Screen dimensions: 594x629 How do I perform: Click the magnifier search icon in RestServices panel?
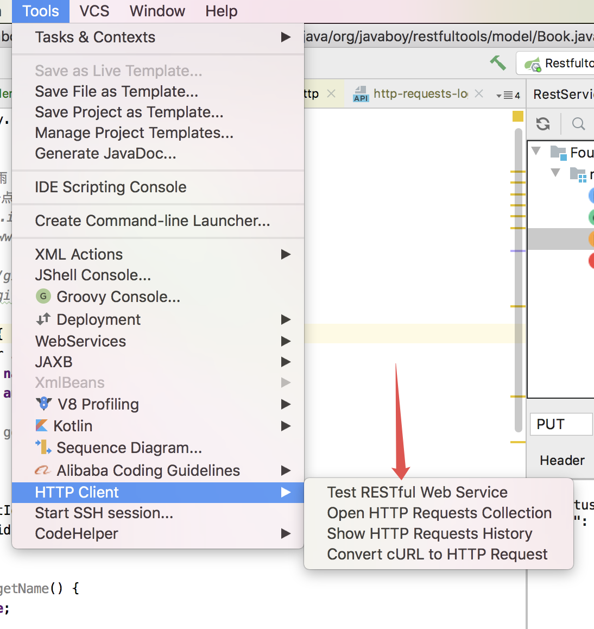tap(579, 124)
